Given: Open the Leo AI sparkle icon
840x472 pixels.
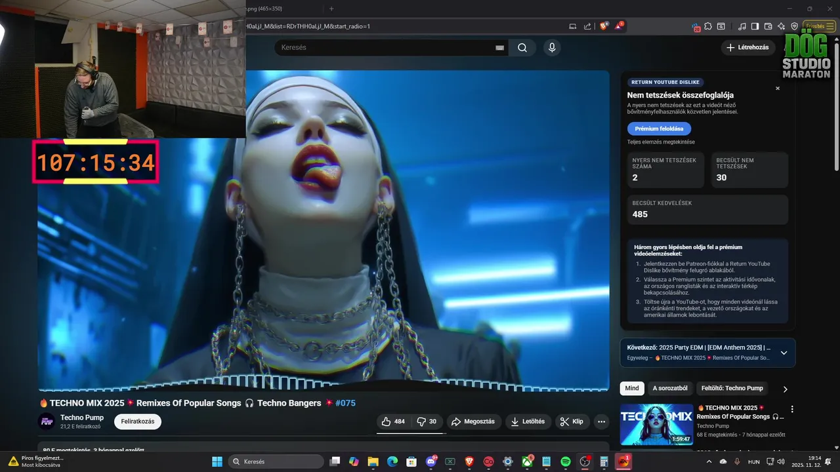Looking at the screenshot, I should pyautogui.click(x=781, y=26).
